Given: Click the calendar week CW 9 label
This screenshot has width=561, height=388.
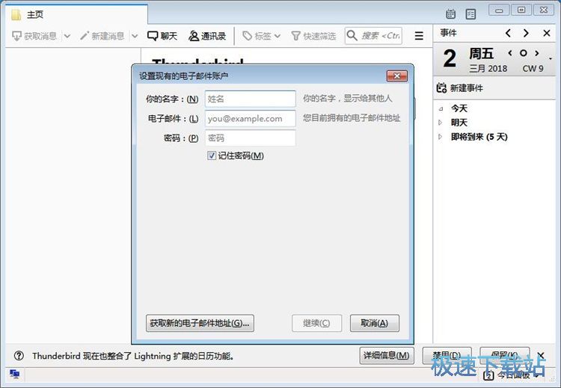Looking at the screenshot, I should click(533, 68).
